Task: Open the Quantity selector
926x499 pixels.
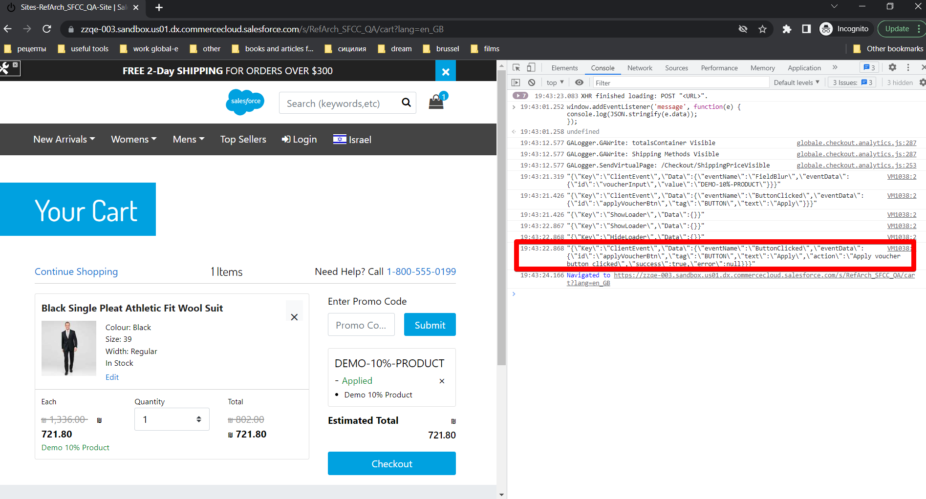Action: click(x=172, y=419)
